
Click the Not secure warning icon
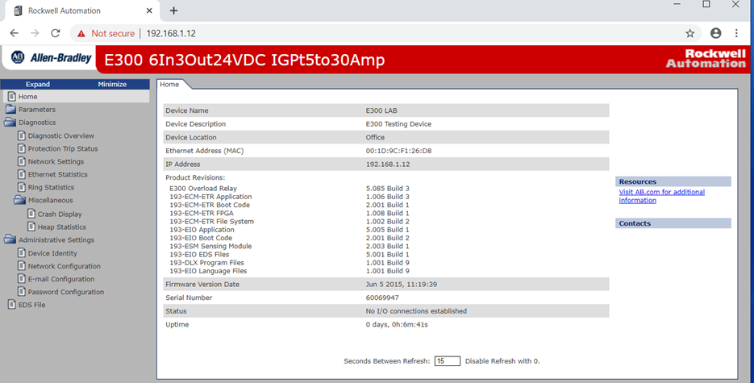(81, 33)
